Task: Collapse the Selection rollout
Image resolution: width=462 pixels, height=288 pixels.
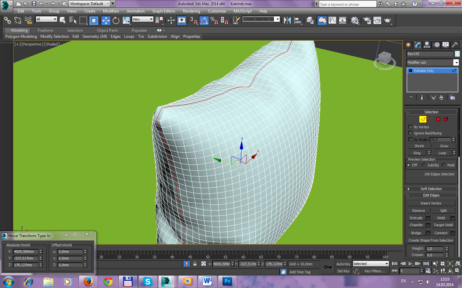Action: [431, 112]
